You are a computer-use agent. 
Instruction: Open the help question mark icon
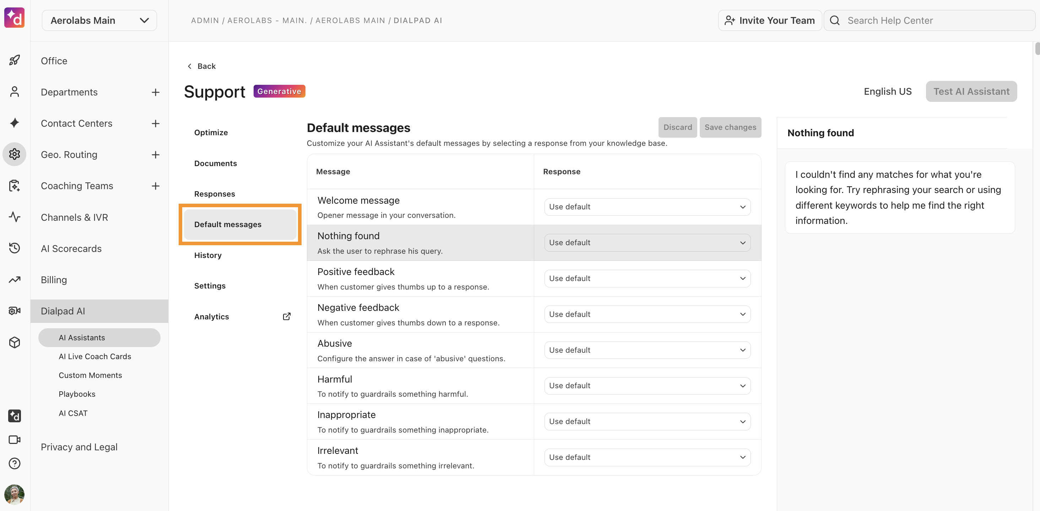click(x=15, y=463)
